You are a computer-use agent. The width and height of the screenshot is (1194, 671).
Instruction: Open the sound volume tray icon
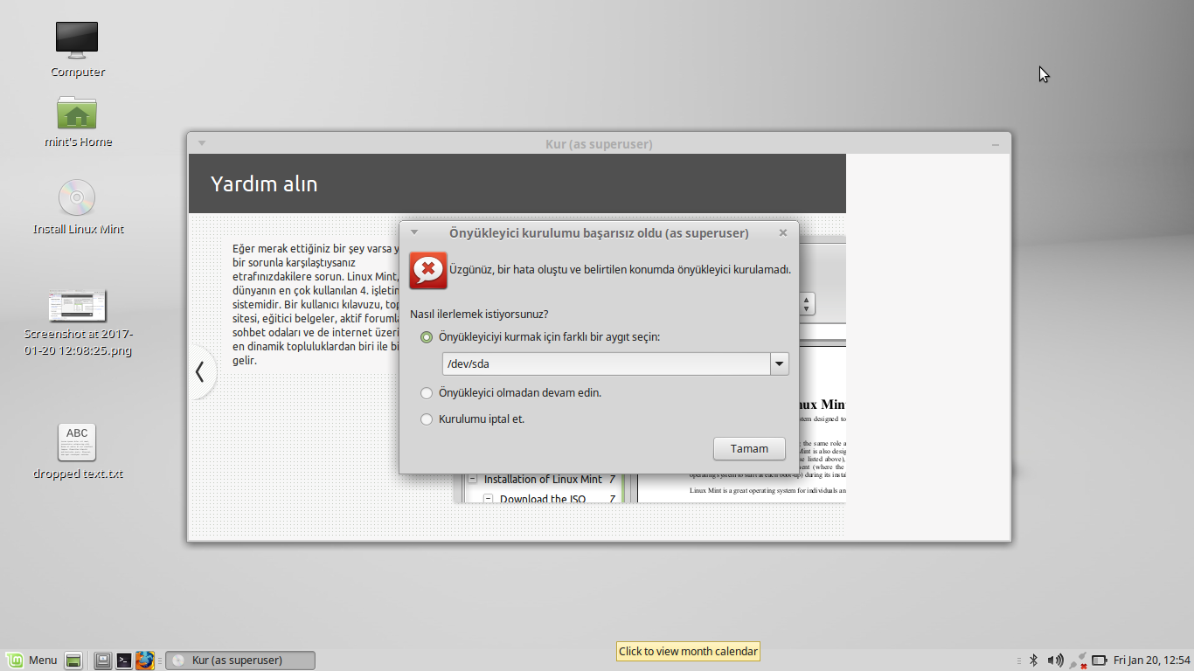[x=1055, y=661]
